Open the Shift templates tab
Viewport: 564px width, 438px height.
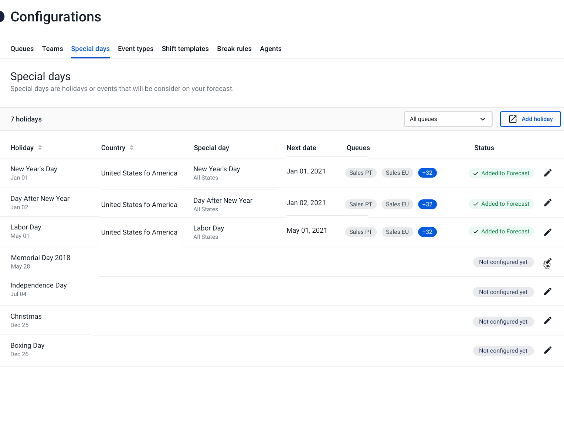coord(185,49)
